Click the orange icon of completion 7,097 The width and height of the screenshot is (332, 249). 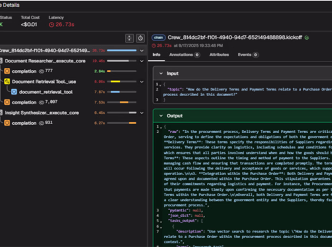click(7, 102)
